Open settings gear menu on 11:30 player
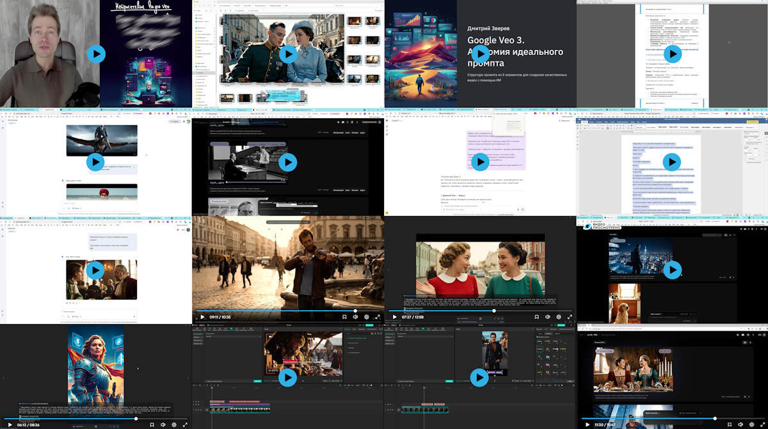Viewport: 768px width, 429px height. (x=750, y=425)
